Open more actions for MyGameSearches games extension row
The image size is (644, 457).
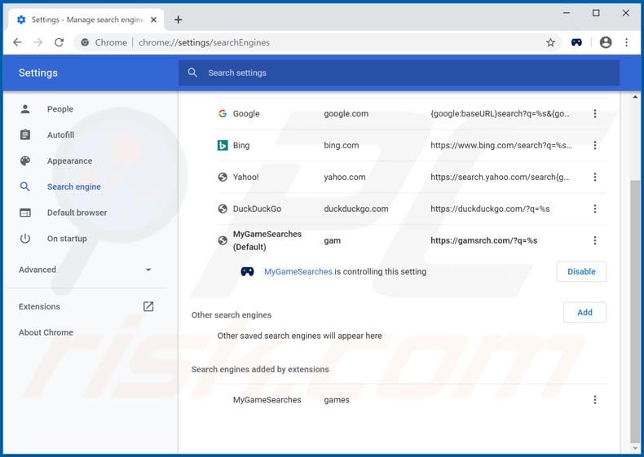tap(595, 400)
